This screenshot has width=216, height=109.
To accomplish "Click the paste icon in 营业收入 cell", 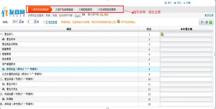I will 162,34.
